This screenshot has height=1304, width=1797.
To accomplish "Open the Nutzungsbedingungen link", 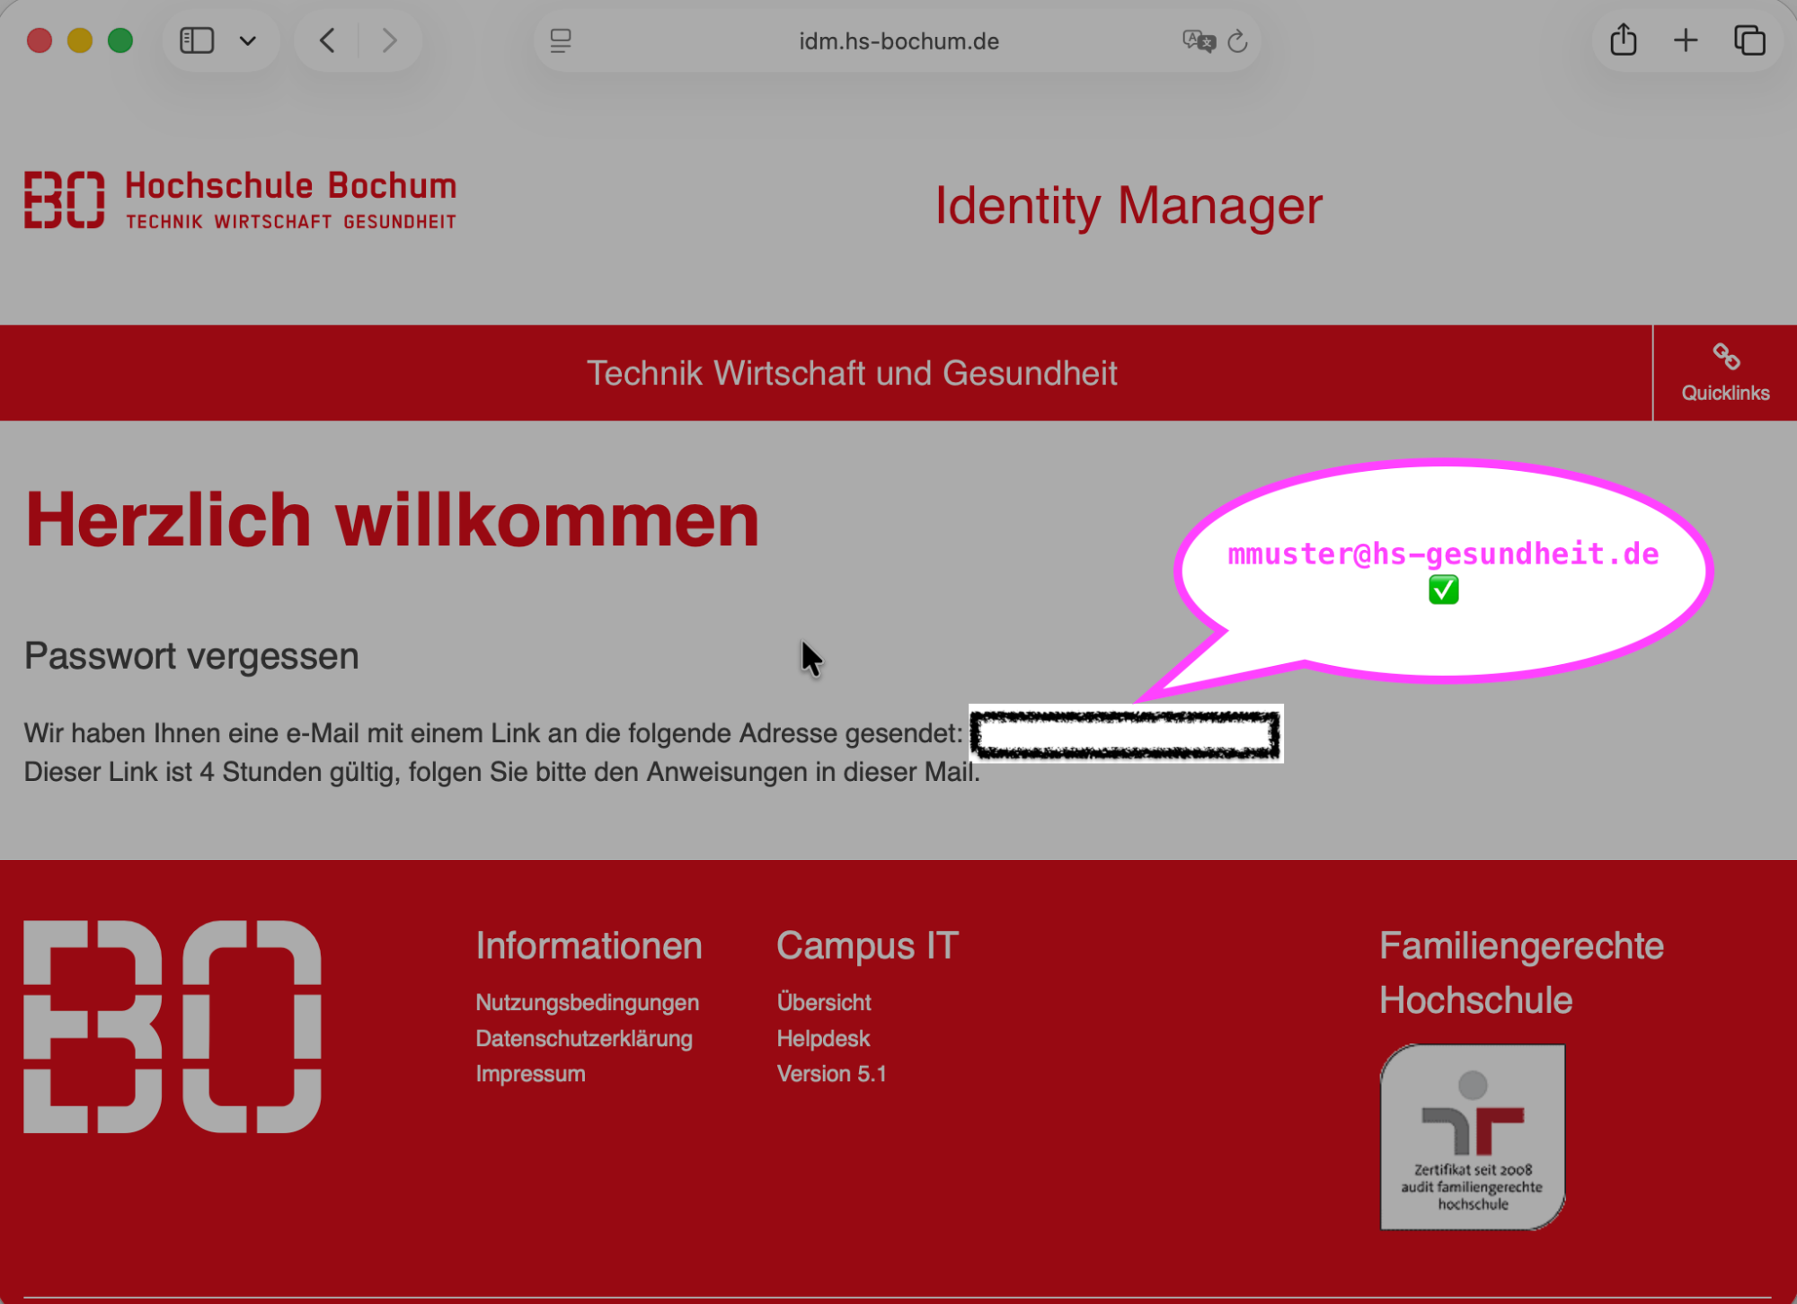I will click(x=587, y=1002).
